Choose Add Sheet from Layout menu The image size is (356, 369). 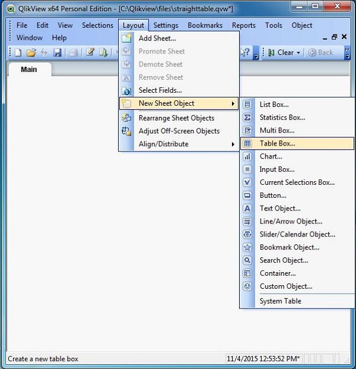tap(179, 38)
